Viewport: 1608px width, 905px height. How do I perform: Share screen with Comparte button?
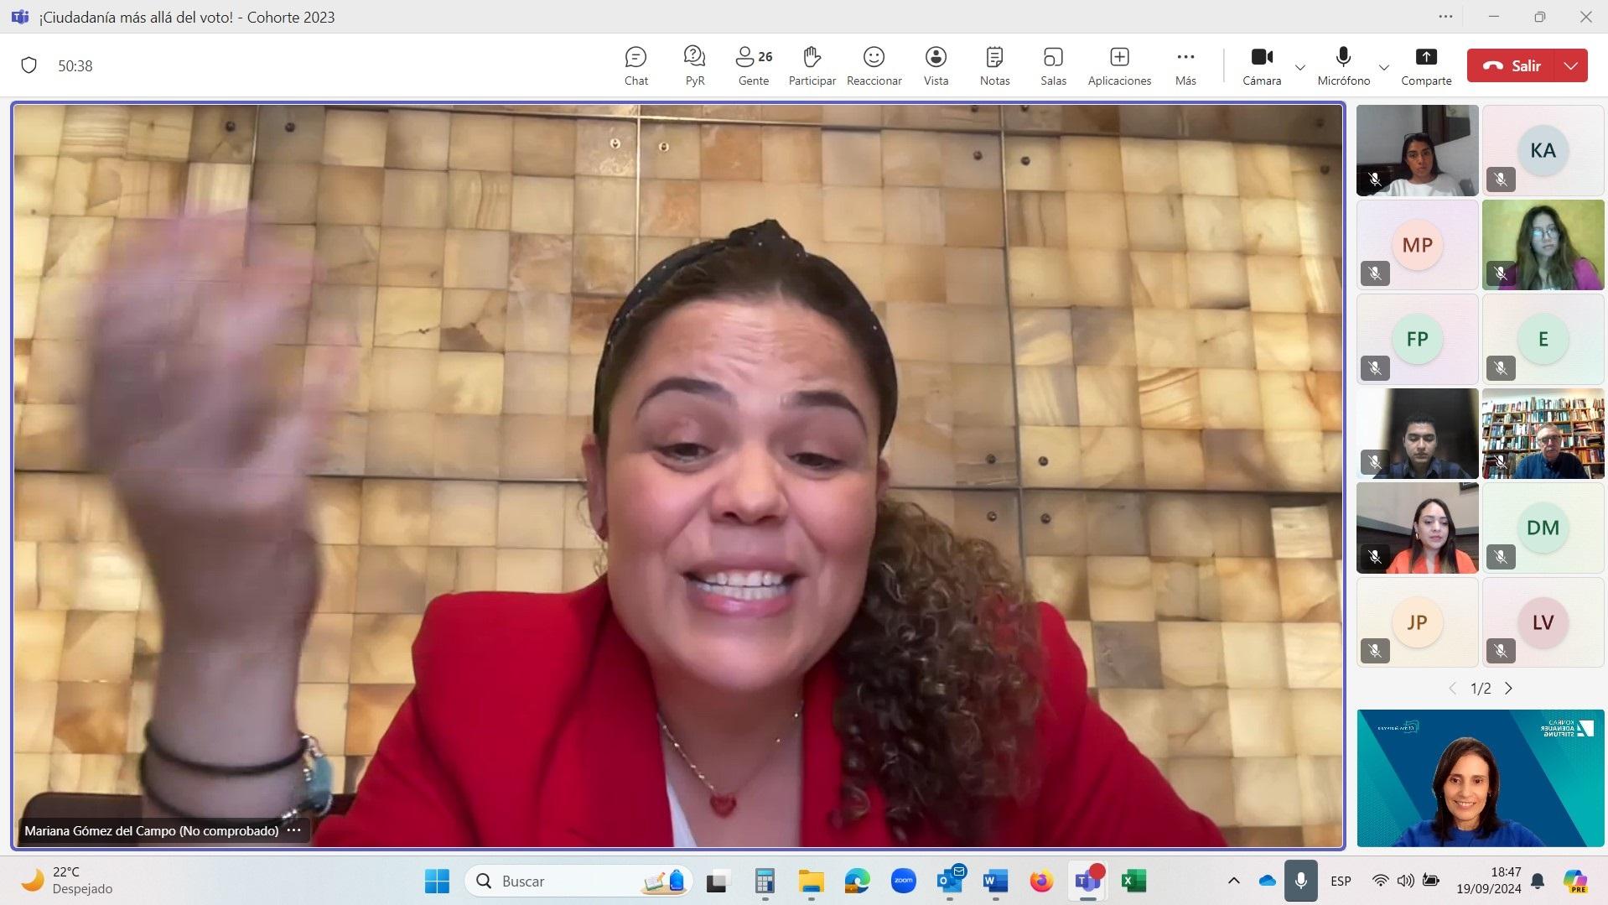coord(1425,65)
